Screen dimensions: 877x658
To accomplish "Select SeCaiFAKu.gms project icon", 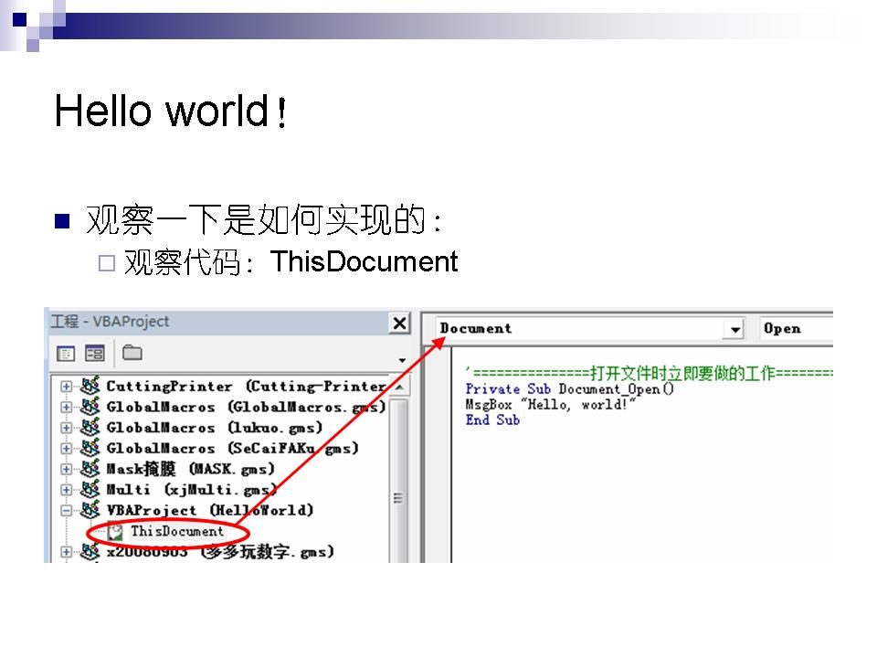I will [x=90, y=448].
